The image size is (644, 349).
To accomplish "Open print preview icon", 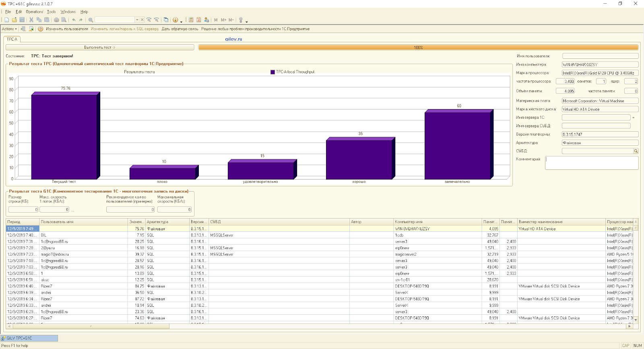I will point(64,20).
